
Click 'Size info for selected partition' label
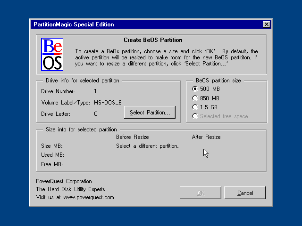[x=81, y=129]
